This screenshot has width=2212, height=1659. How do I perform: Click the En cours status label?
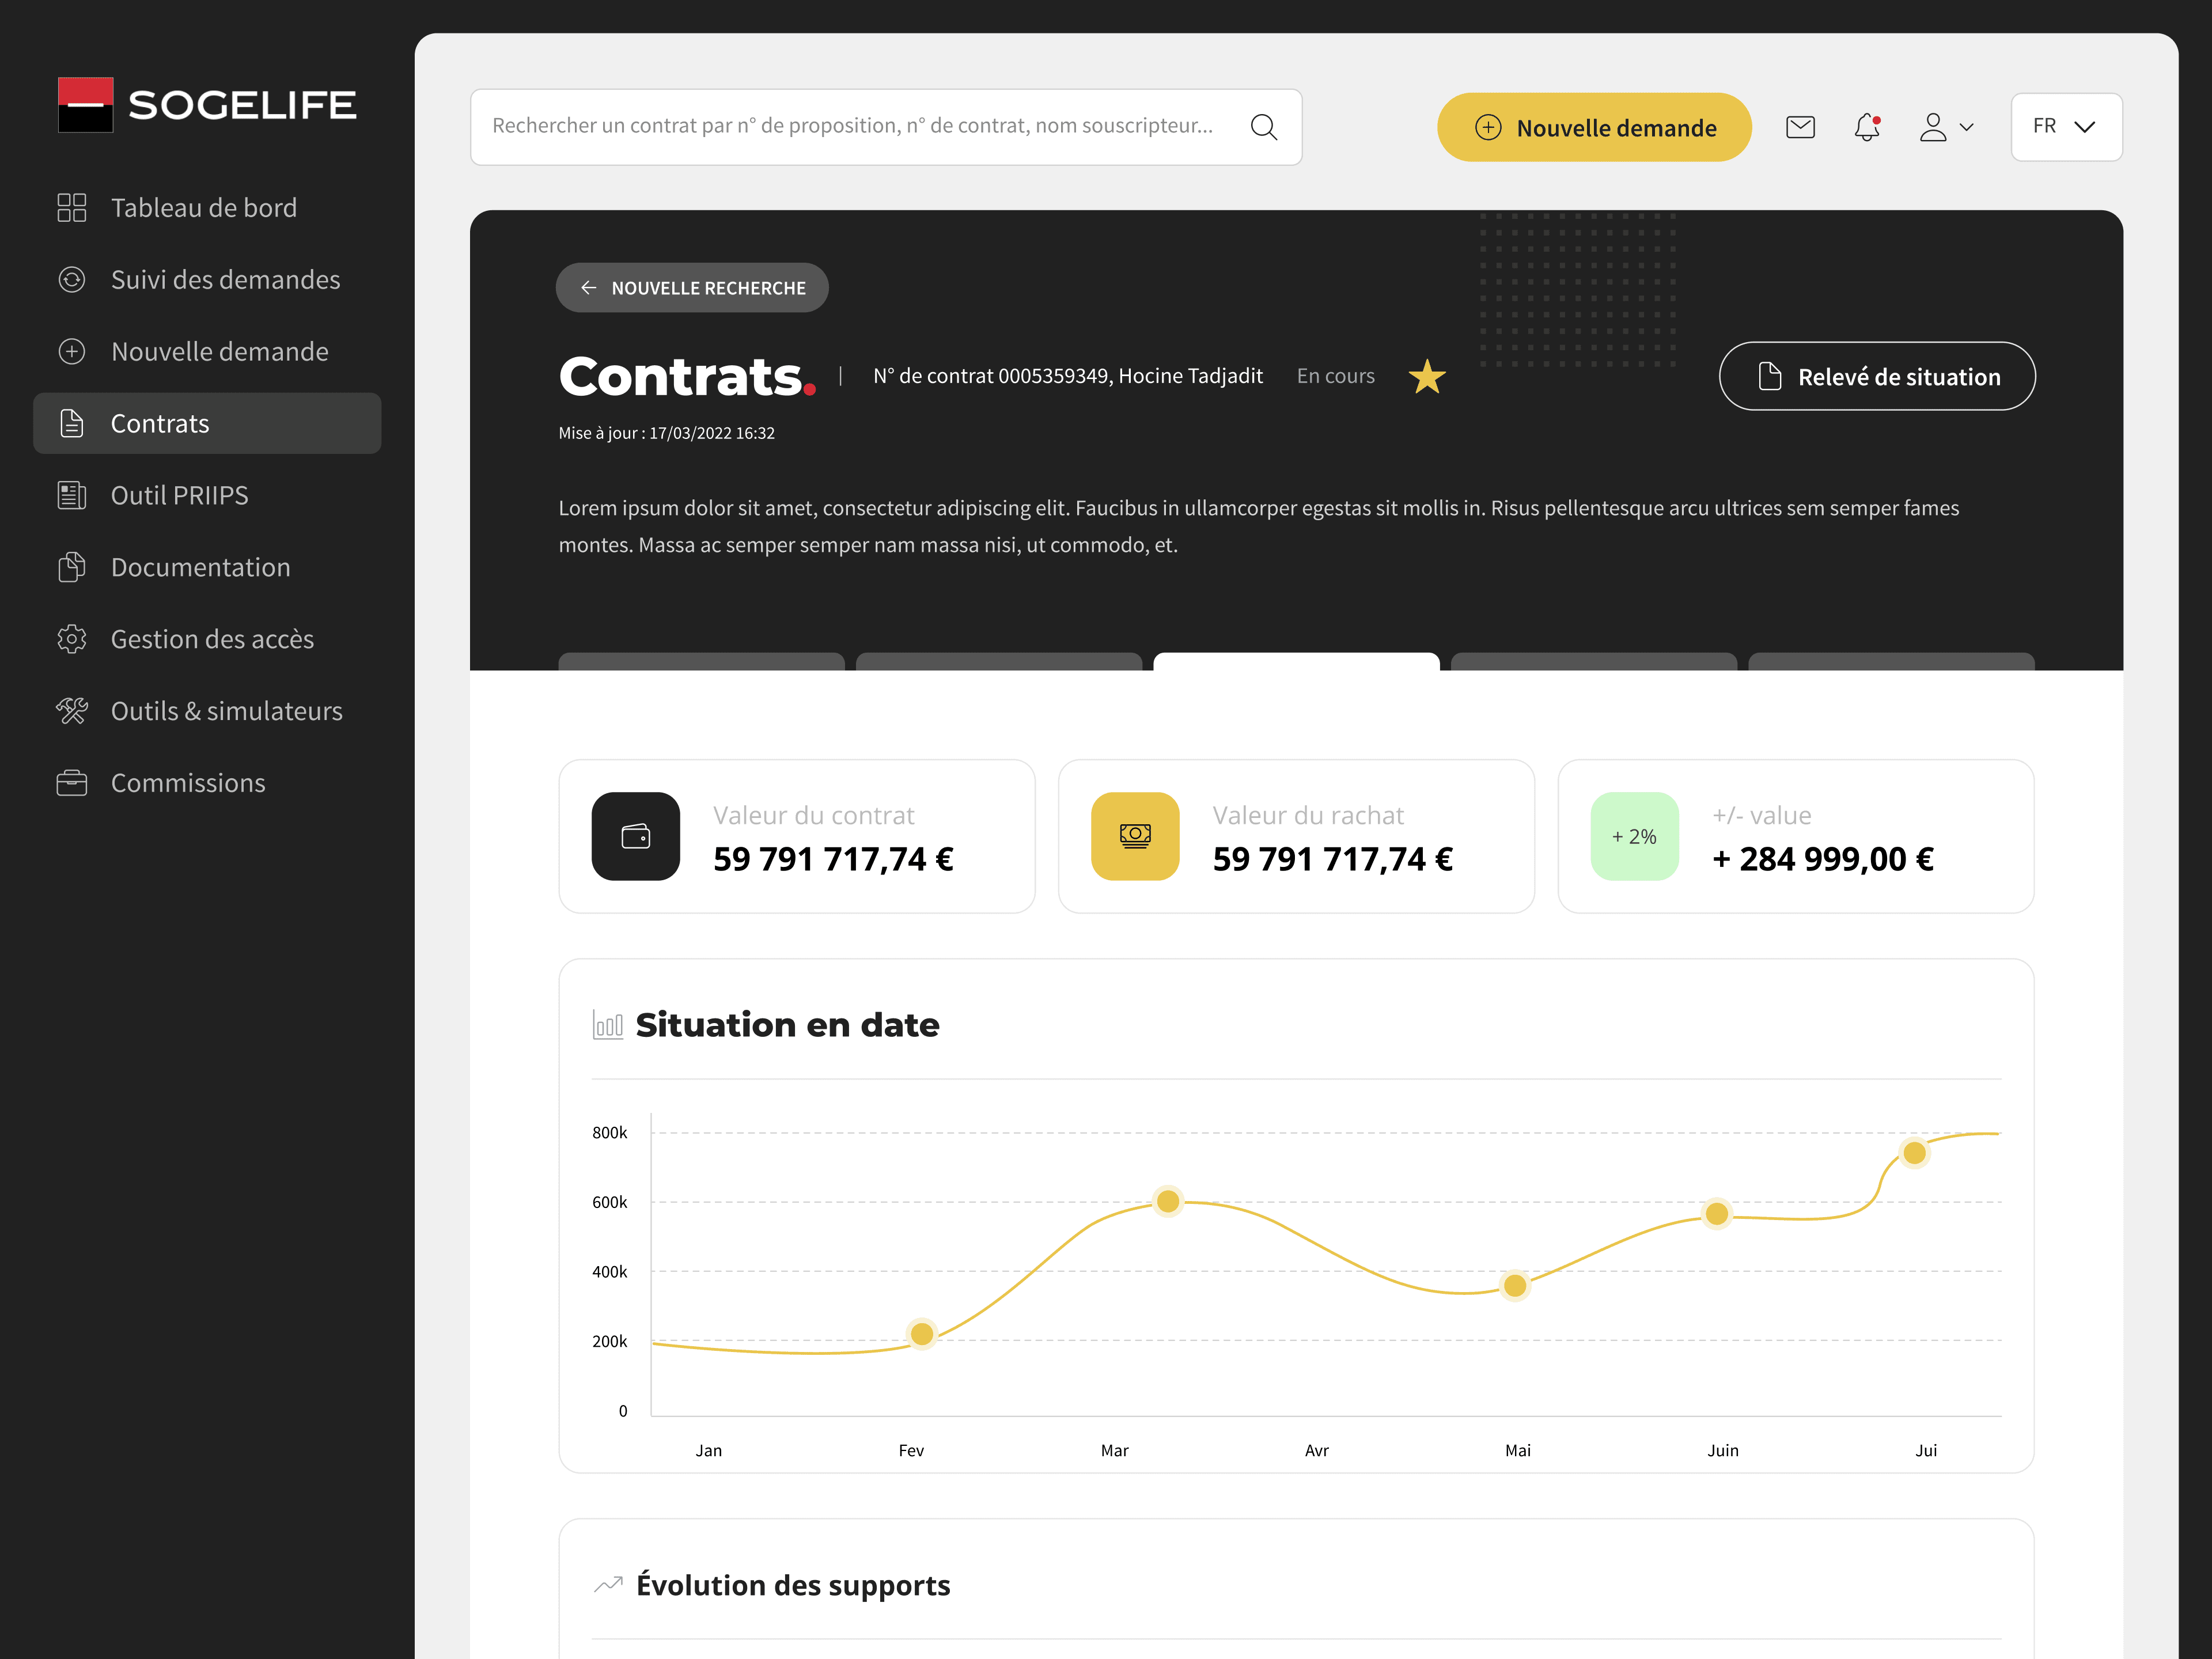coord(1335,377)
